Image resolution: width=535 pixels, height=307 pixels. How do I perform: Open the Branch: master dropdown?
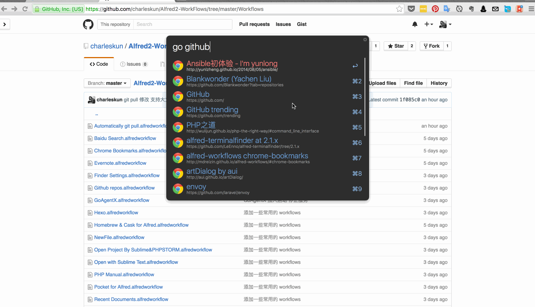tap(107, 83)
